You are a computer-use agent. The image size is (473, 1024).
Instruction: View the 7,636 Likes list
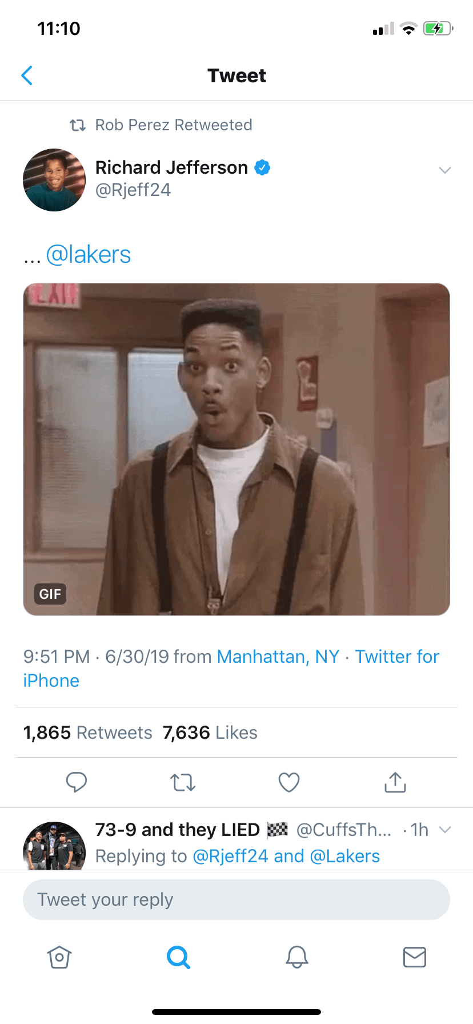pos(210,733)
